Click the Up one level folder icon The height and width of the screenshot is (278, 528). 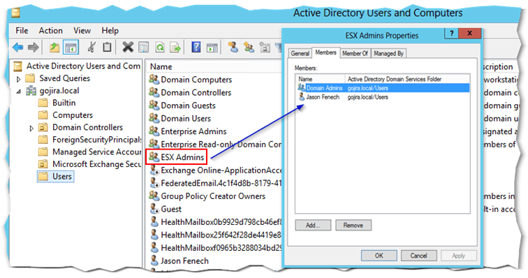(x=54, y=47)
